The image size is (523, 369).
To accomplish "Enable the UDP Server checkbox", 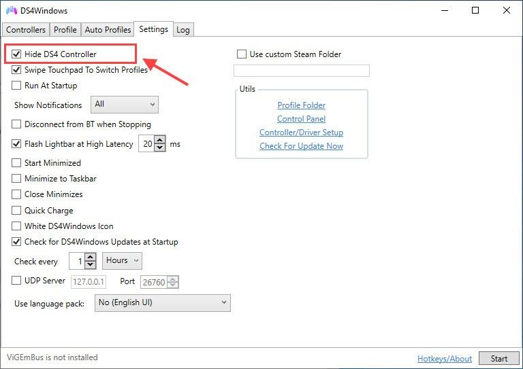I will pyautogui.click(x=16, y=281).
